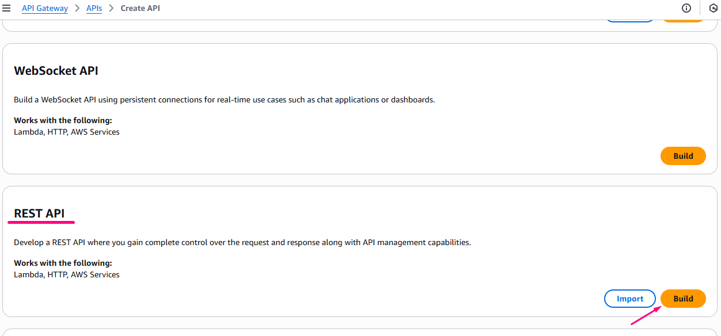
Task: Open the hamburger navigation menu
Action: [7, 9]
